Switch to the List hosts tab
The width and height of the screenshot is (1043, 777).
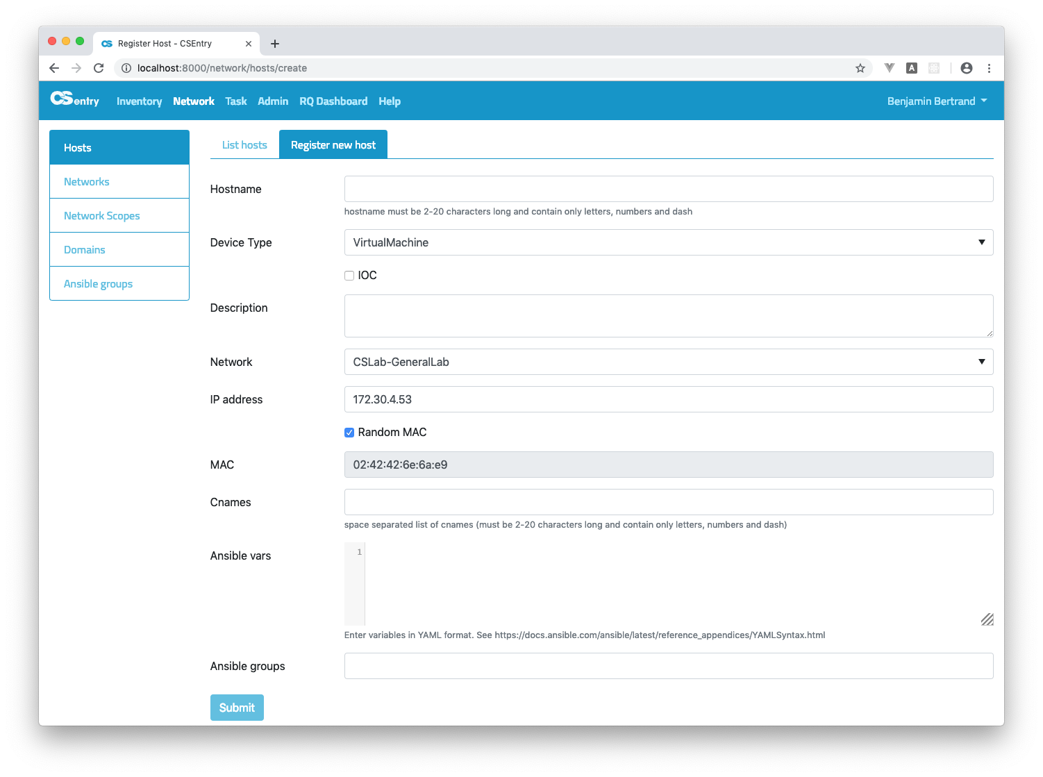pyautogui.click(x=244, y=145)
